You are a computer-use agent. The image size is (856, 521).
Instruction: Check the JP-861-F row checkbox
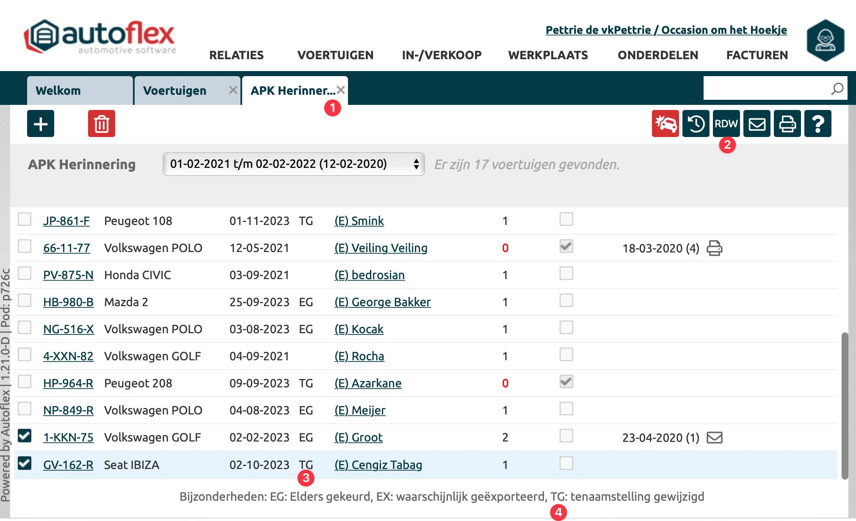[25, 219]
